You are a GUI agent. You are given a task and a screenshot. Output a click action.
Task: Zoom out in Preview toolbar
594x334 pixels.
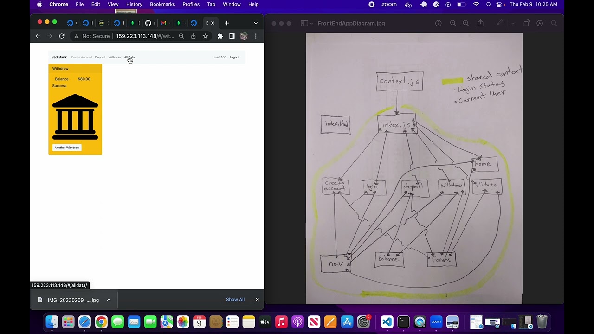tap(453, 23)
